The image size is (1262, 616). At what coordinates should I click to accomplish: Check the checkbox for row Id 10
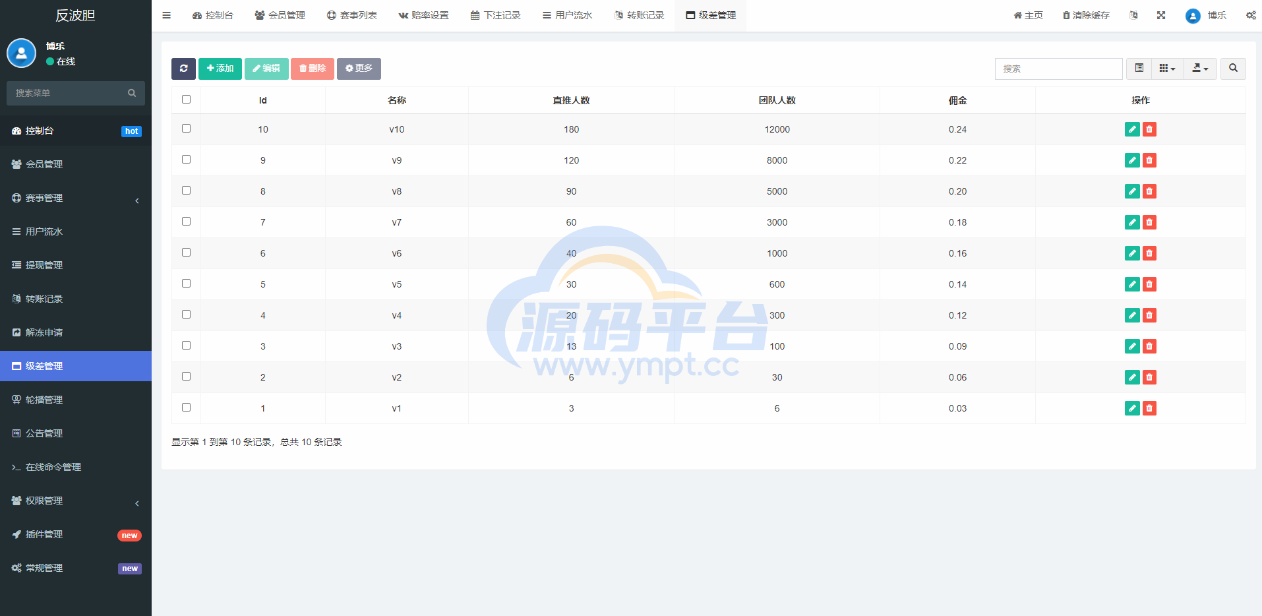(x=186, y=129)
